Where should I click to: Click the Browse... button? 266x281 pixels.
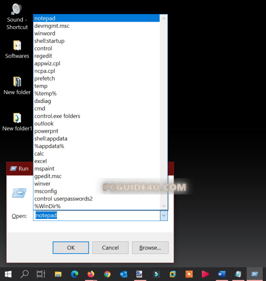150,248
